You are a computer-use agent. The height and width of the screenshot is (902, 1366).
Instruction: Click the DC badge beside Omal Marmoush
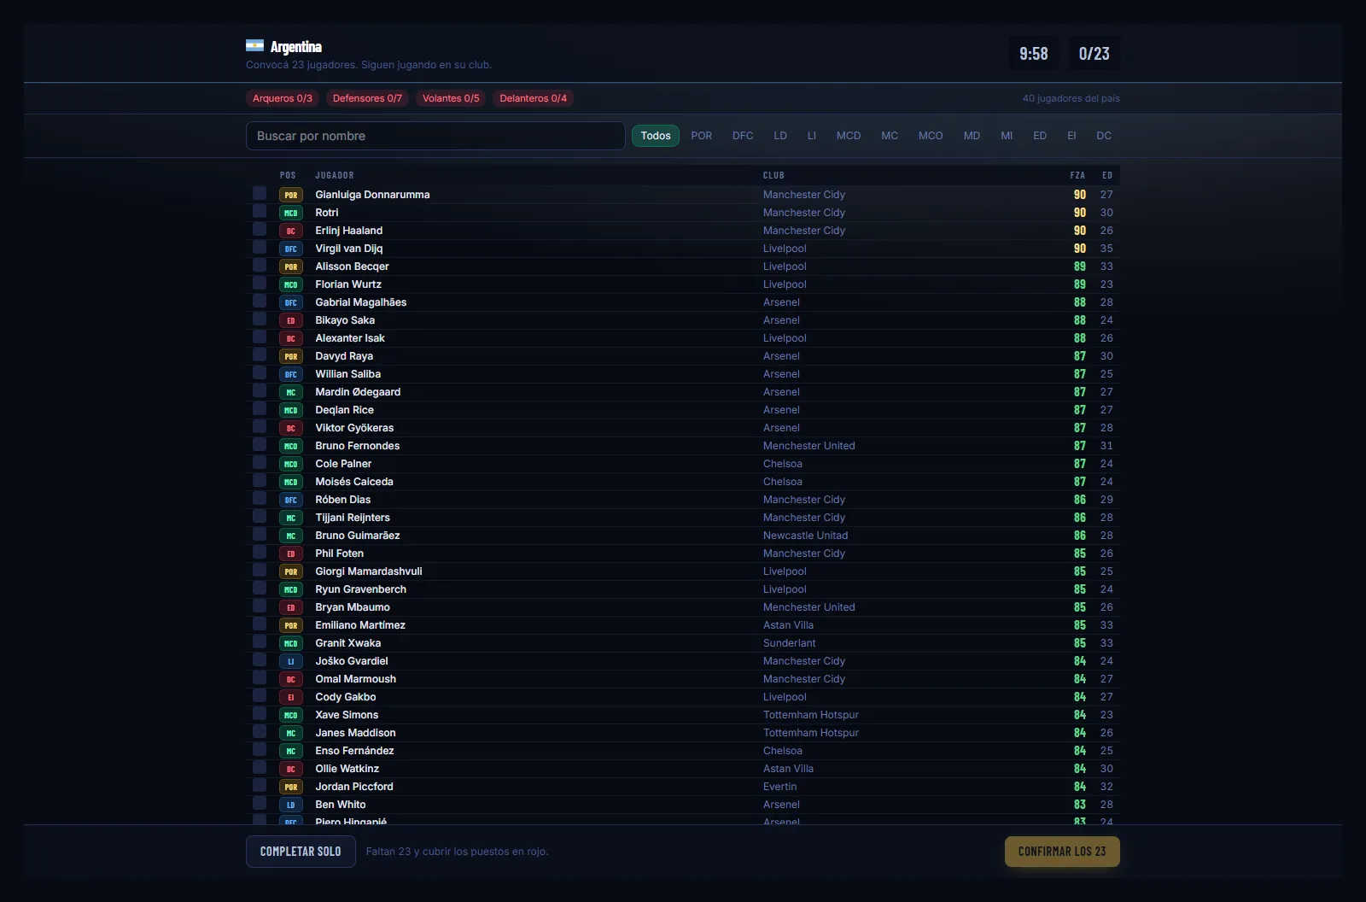[291, 679]
